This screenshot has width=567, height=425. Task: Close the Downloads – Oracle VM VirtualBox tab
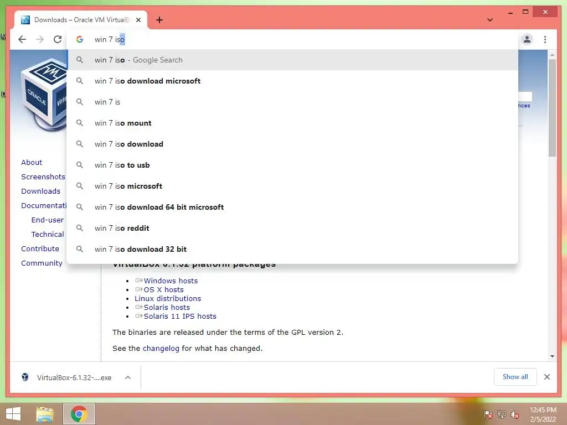[x=138, y=20]
